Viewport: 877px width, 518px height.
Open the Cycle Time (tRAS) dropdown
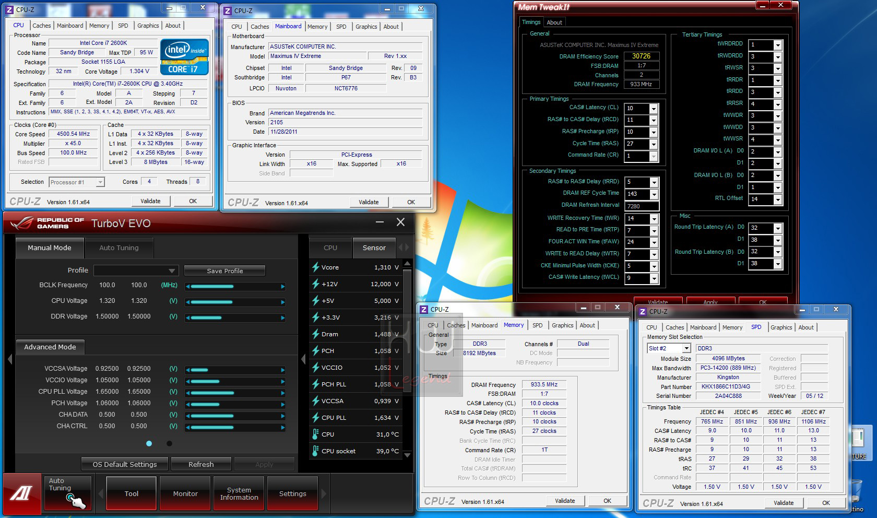tap(653, 144)
